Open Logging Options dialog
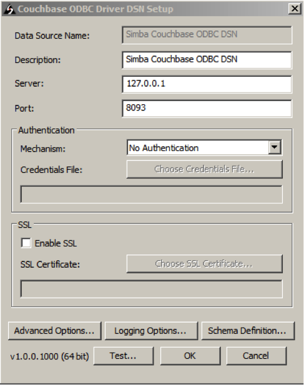This screenshot has width=304, height=385. coord(151,331)
